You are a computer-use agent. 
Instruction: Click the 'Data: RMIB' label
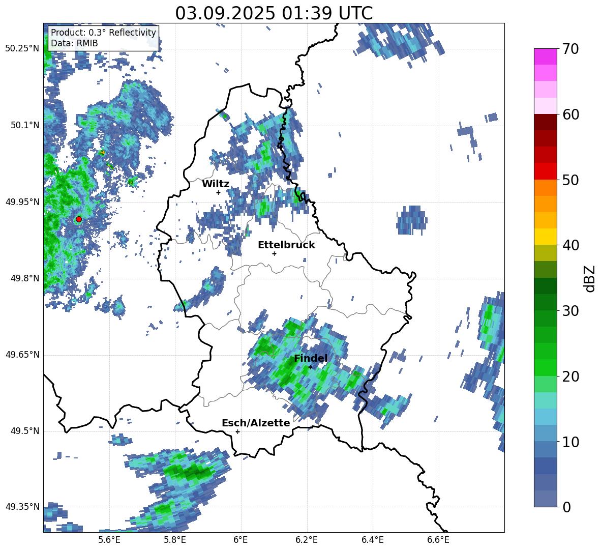tap(74, 43)
